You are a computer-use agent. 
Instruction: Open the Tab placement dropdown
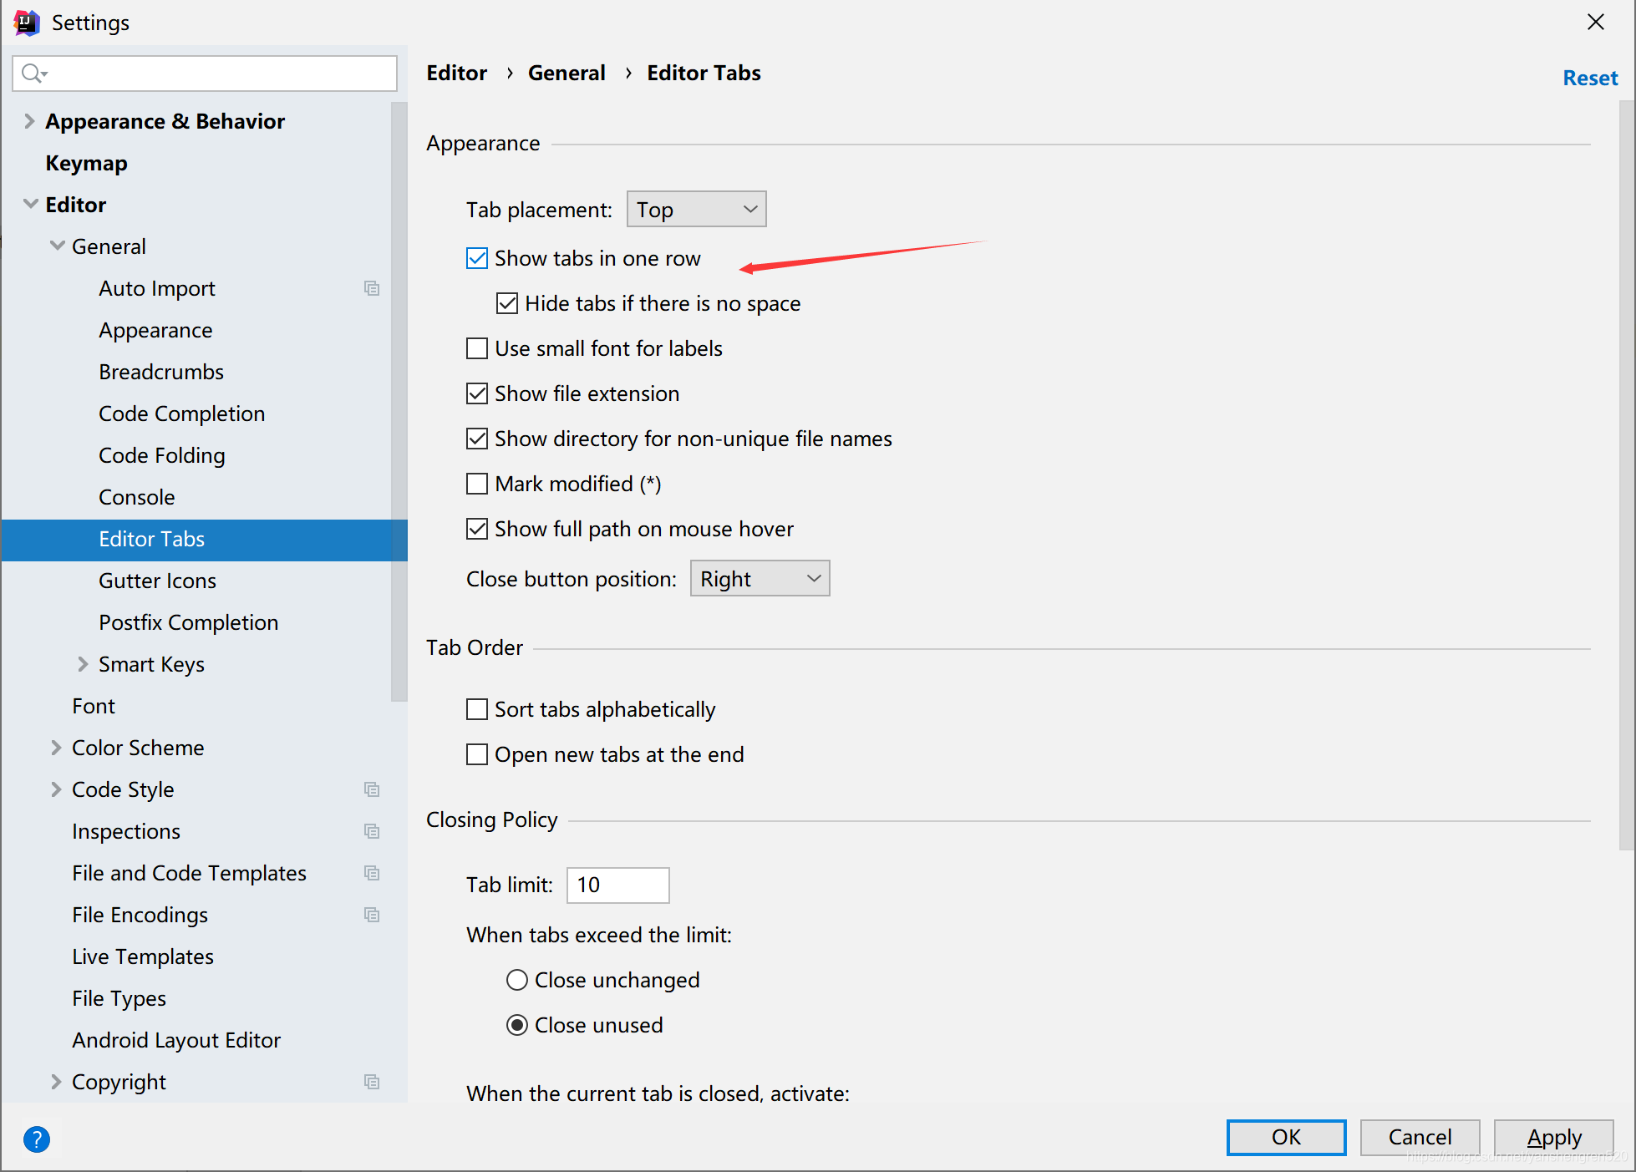pos(696,210)
